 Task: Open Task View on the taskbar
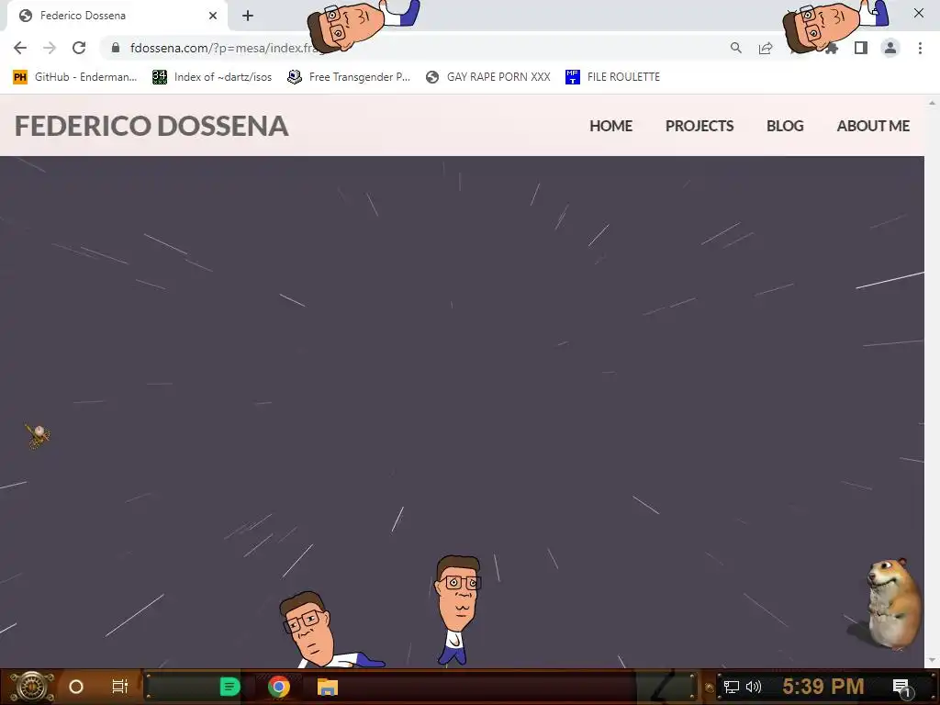[x=120, y=687]
